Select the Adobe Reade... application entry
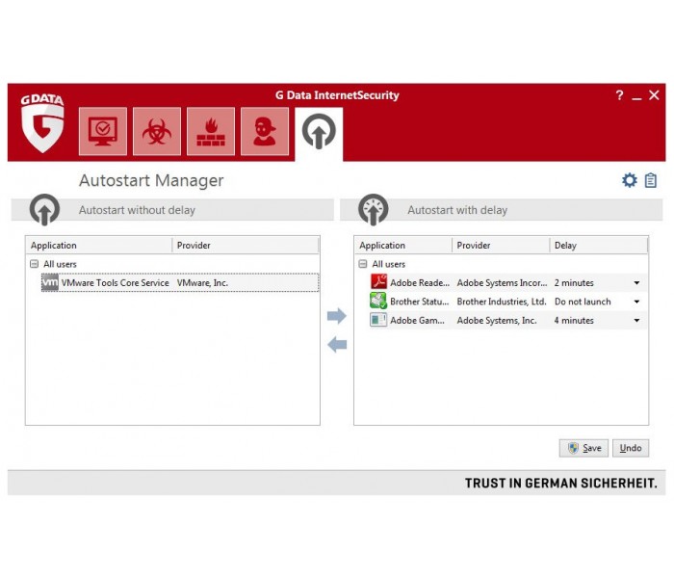 click(x=420, y=283)
